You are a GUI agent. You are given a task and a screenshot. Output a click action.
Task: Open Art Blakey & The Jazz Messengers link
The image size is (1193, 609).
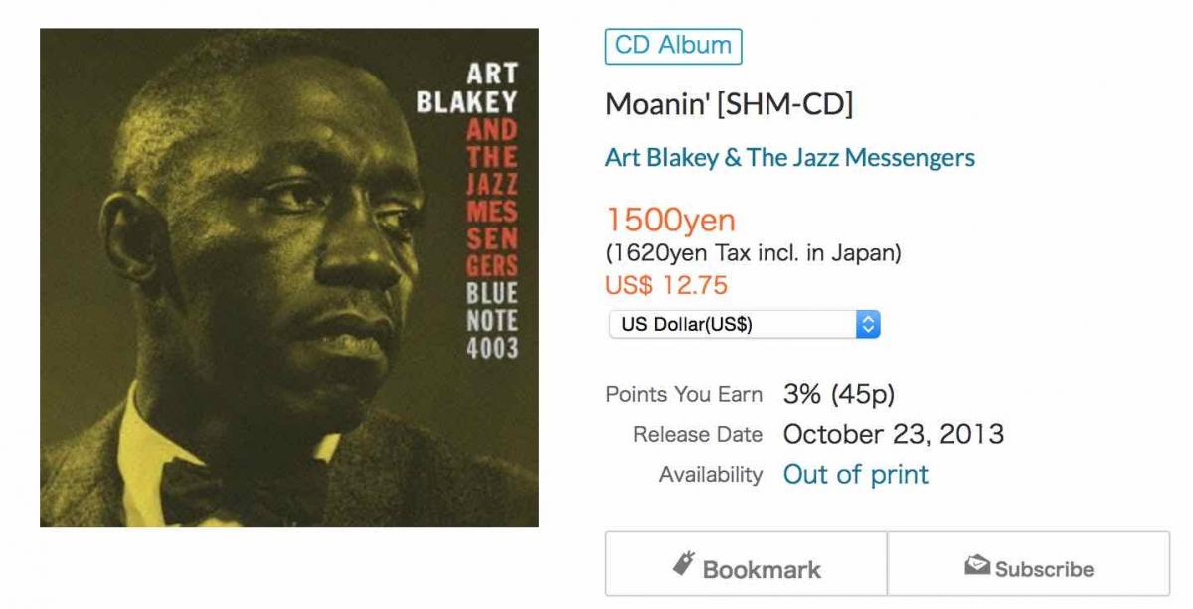789,157
